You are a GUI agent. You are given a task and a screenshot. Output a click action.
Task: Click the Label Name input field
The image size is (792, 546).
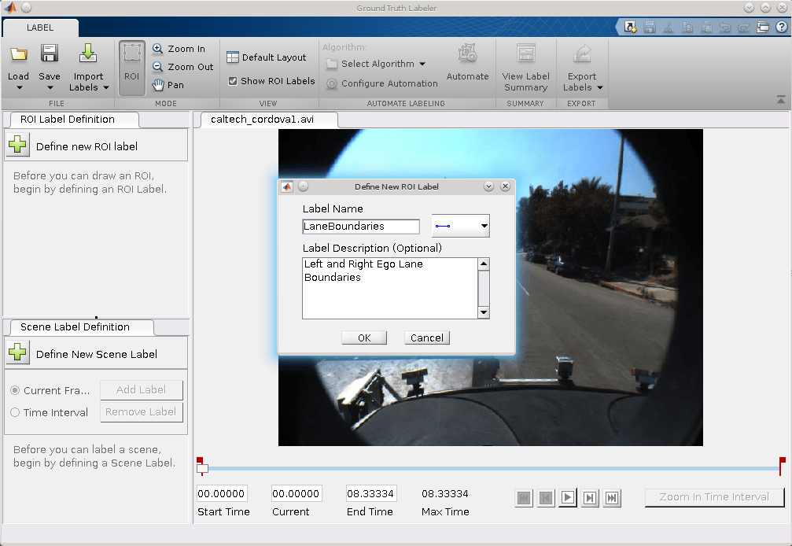[361, 227]
